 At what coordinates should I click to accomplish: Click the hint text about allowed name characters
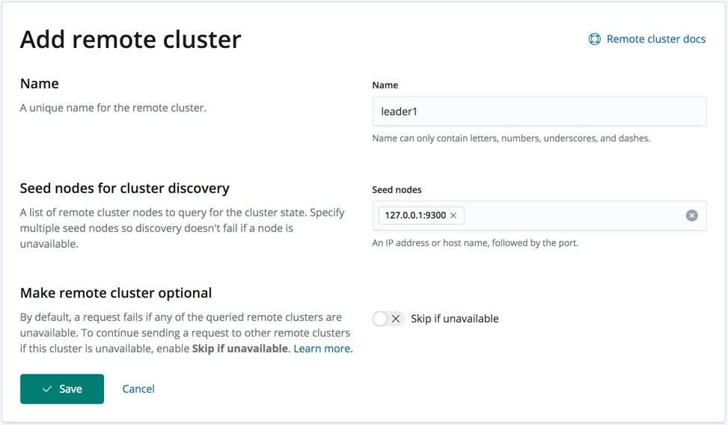pos(511,138)
